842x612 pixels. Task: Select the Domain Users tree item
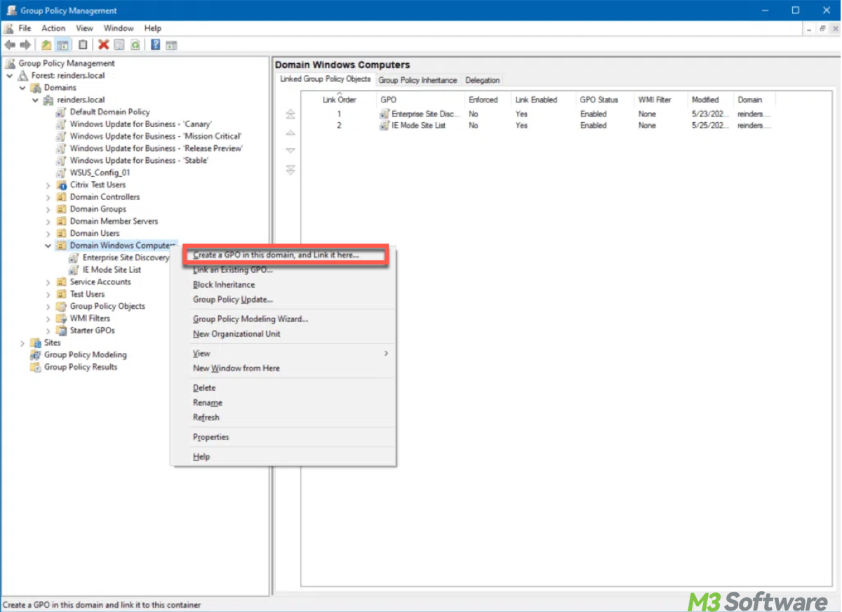pyautogui.click(x=95, y=234)
